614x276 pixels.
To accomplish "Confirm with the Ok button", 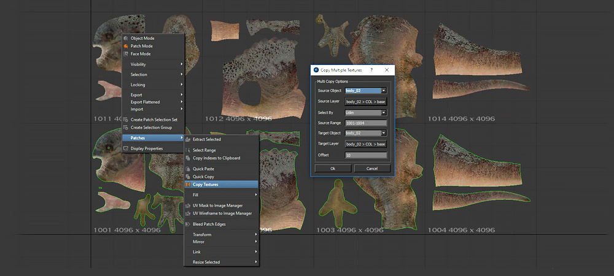I will click(x=333, y=169).
